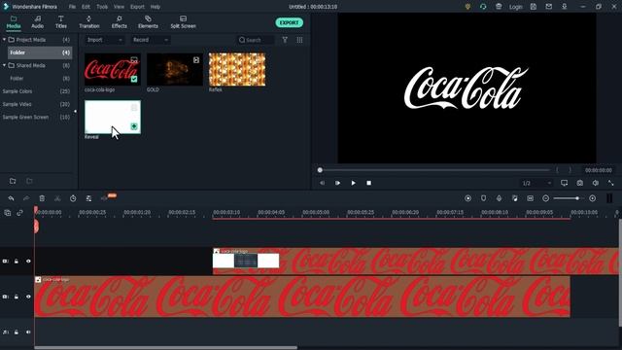Collapse the Project Media tree
This screenshot has height=350, width=622.
click(x=4, y=40)
